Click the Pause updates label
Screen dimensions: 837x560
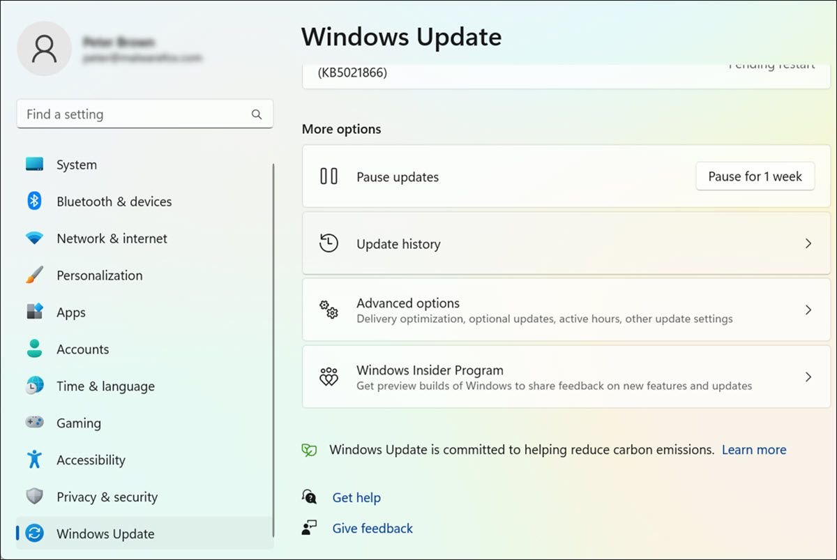(x=398, y=177)
